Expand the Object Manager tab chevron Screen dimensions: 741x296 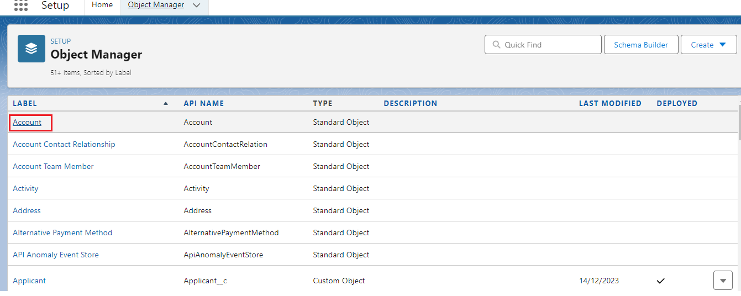tap(197, 6)
